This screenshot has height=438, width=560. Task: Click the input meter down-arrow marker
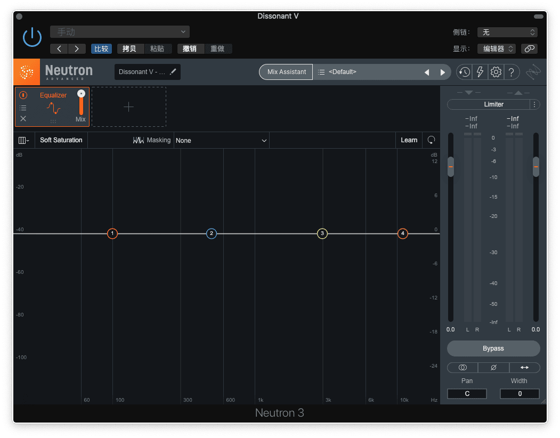pos(468,93)
